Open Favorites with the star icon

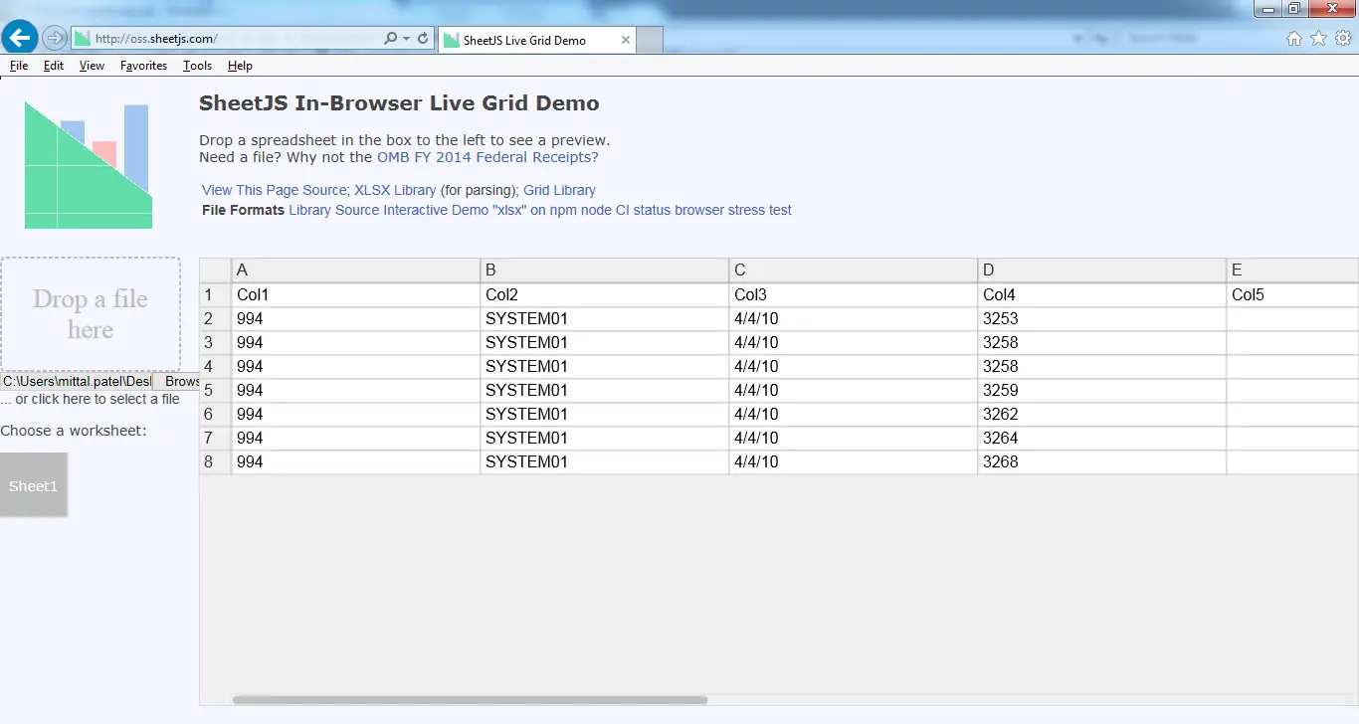1318,39
